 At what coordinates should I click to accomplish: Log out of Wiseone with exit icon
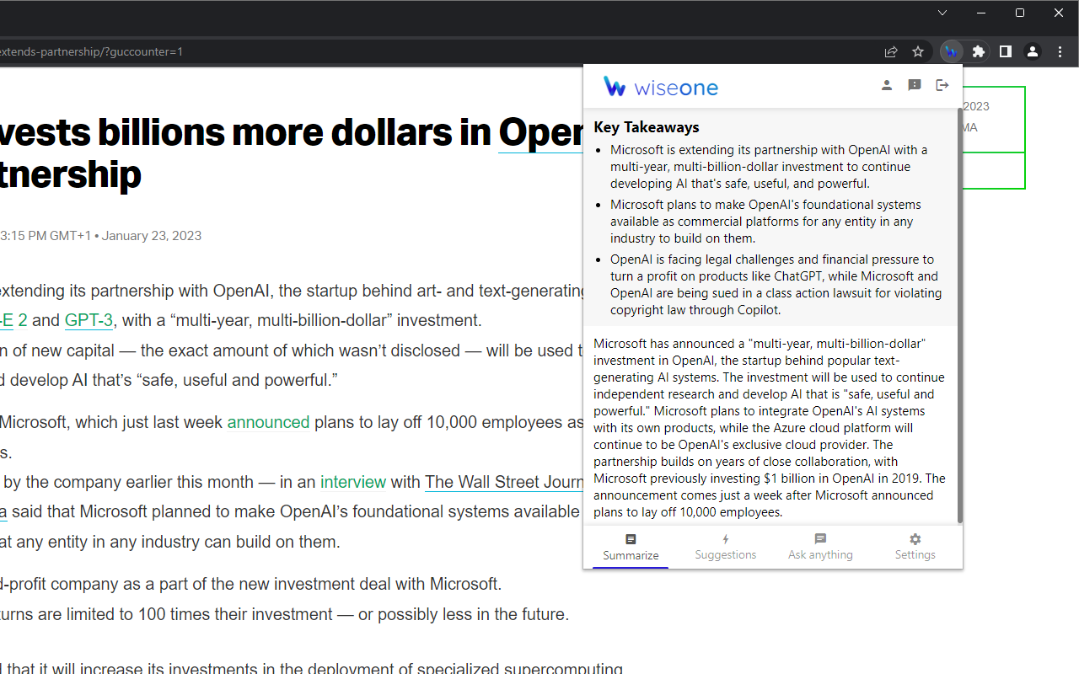tap(942, 85)
